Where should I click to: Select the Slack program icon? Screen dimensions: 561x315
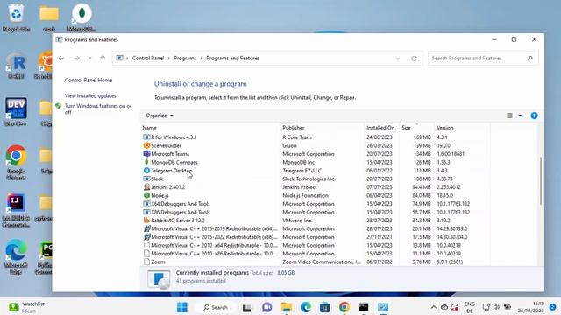(x=146, y=178)
